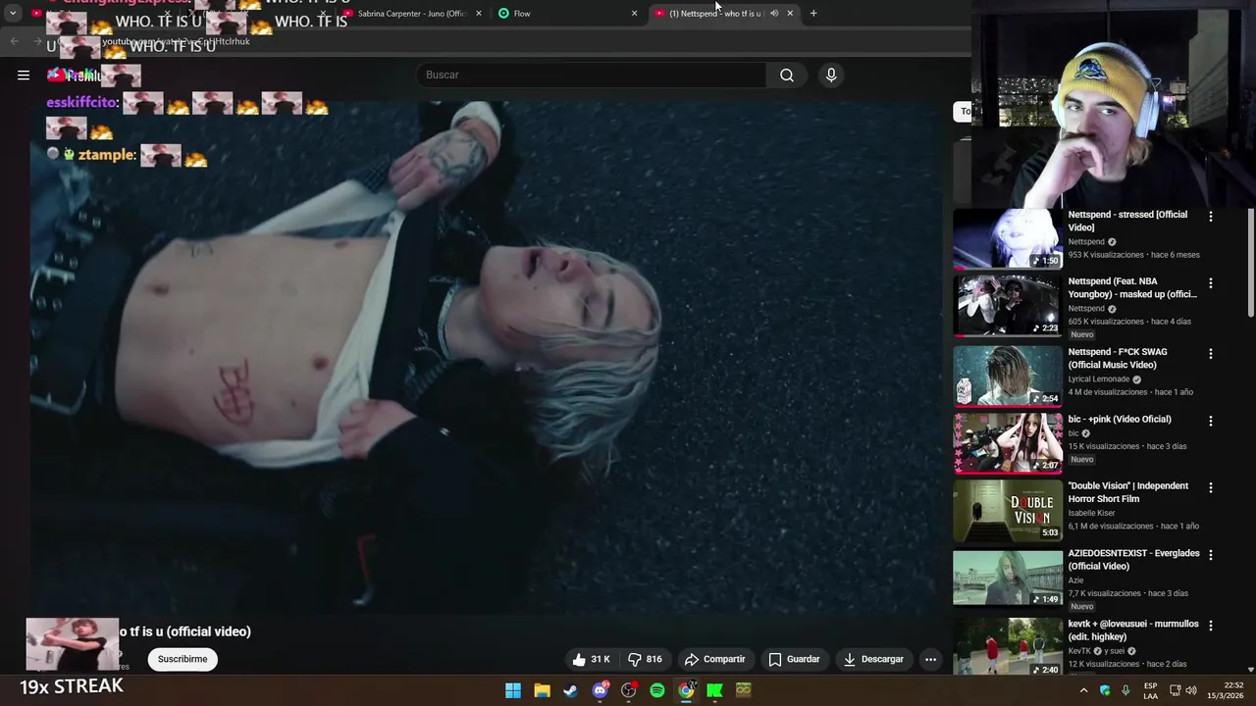Screen dimensions: 1256x706
Task: Open Google Chrome taskbar icon
Action: 686,690
